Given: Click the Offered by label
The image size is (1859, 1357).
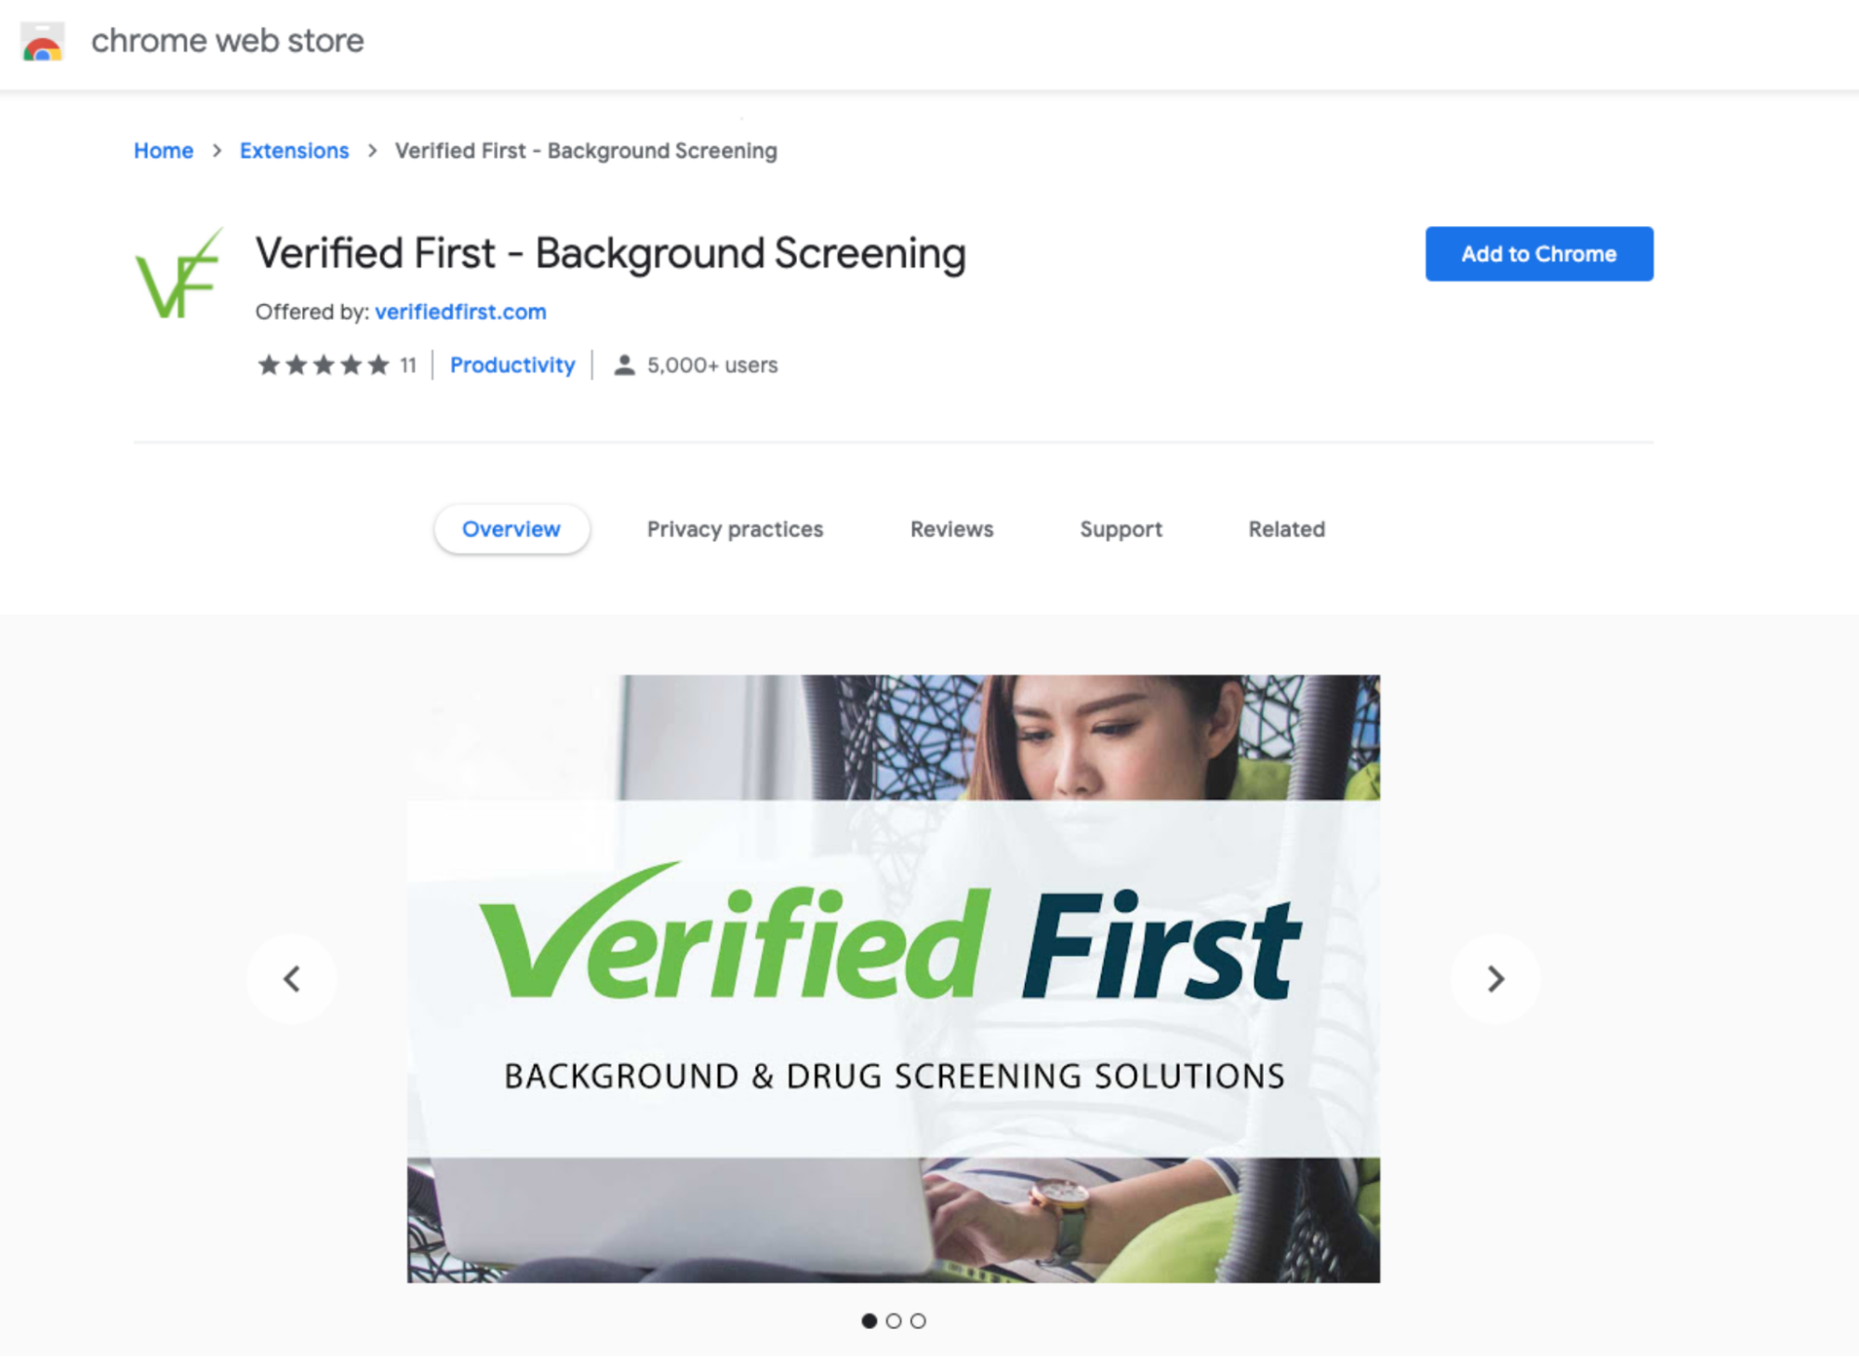Looking at the screenshot, I should [x=312, y=312].
